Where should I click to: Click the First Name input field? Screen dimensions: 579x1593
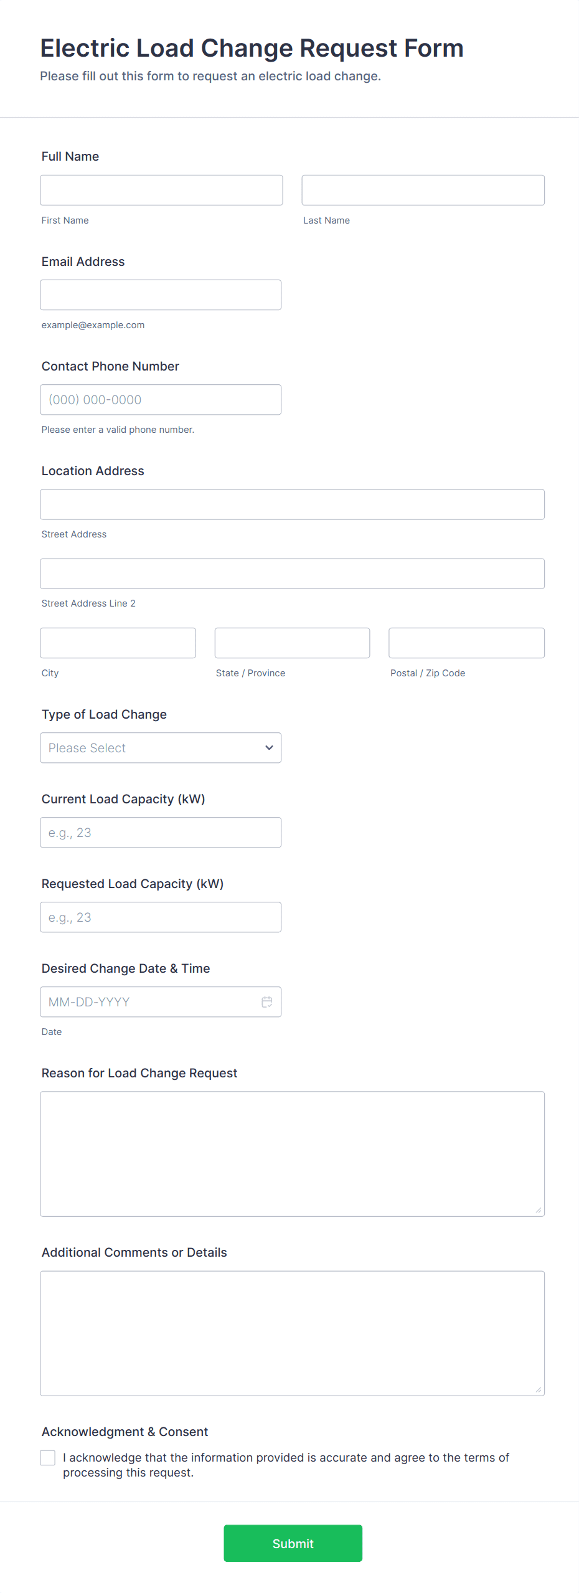tap(161, 190)
